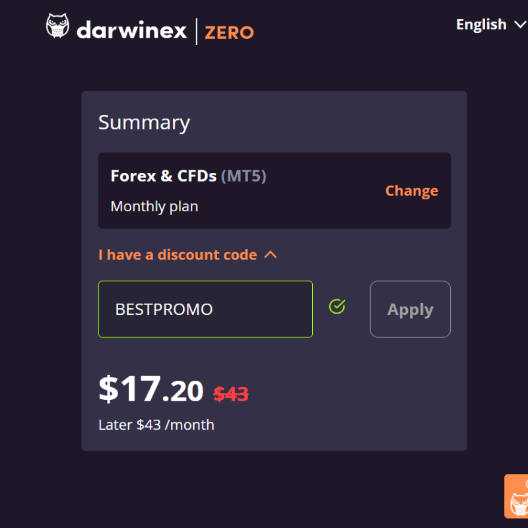528x528 pixels.
Task: Apply the BESTPROMO discount code
Action: coord(410,309)
